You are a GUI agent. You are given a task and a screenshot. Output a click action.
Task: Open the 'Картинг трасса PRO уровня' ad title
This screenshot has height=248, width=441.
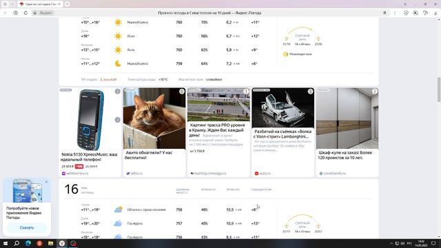click(217, 130)
